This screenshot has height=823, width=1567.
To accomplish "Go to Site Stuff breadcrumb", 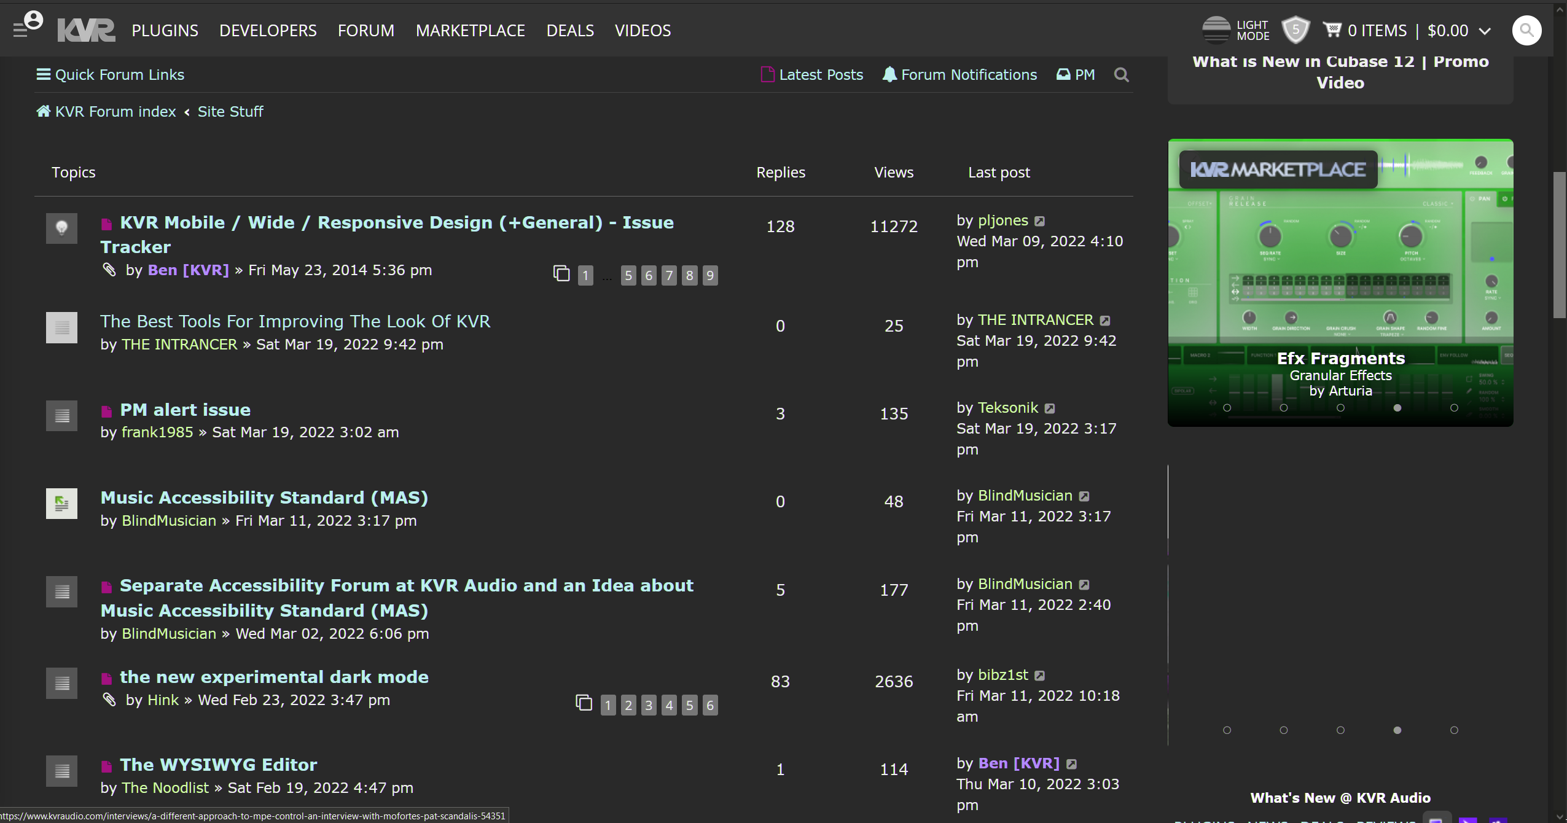I will [x=230, y=111].
